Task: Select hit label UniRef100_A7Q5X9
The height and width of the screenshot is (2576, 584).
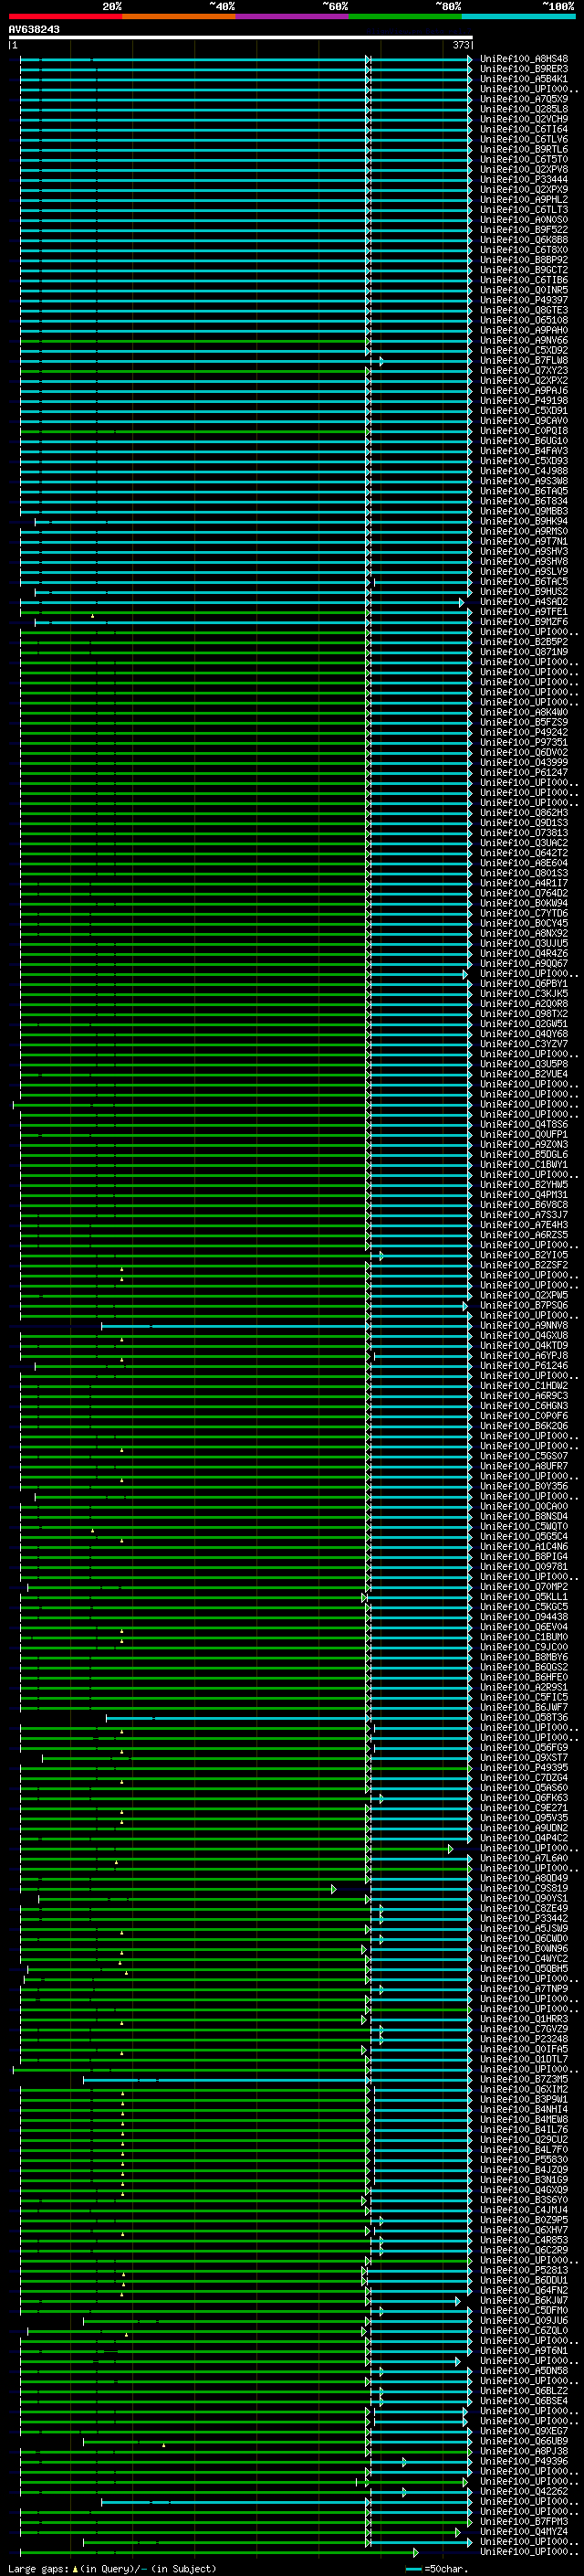Action: tap(524, 99)
